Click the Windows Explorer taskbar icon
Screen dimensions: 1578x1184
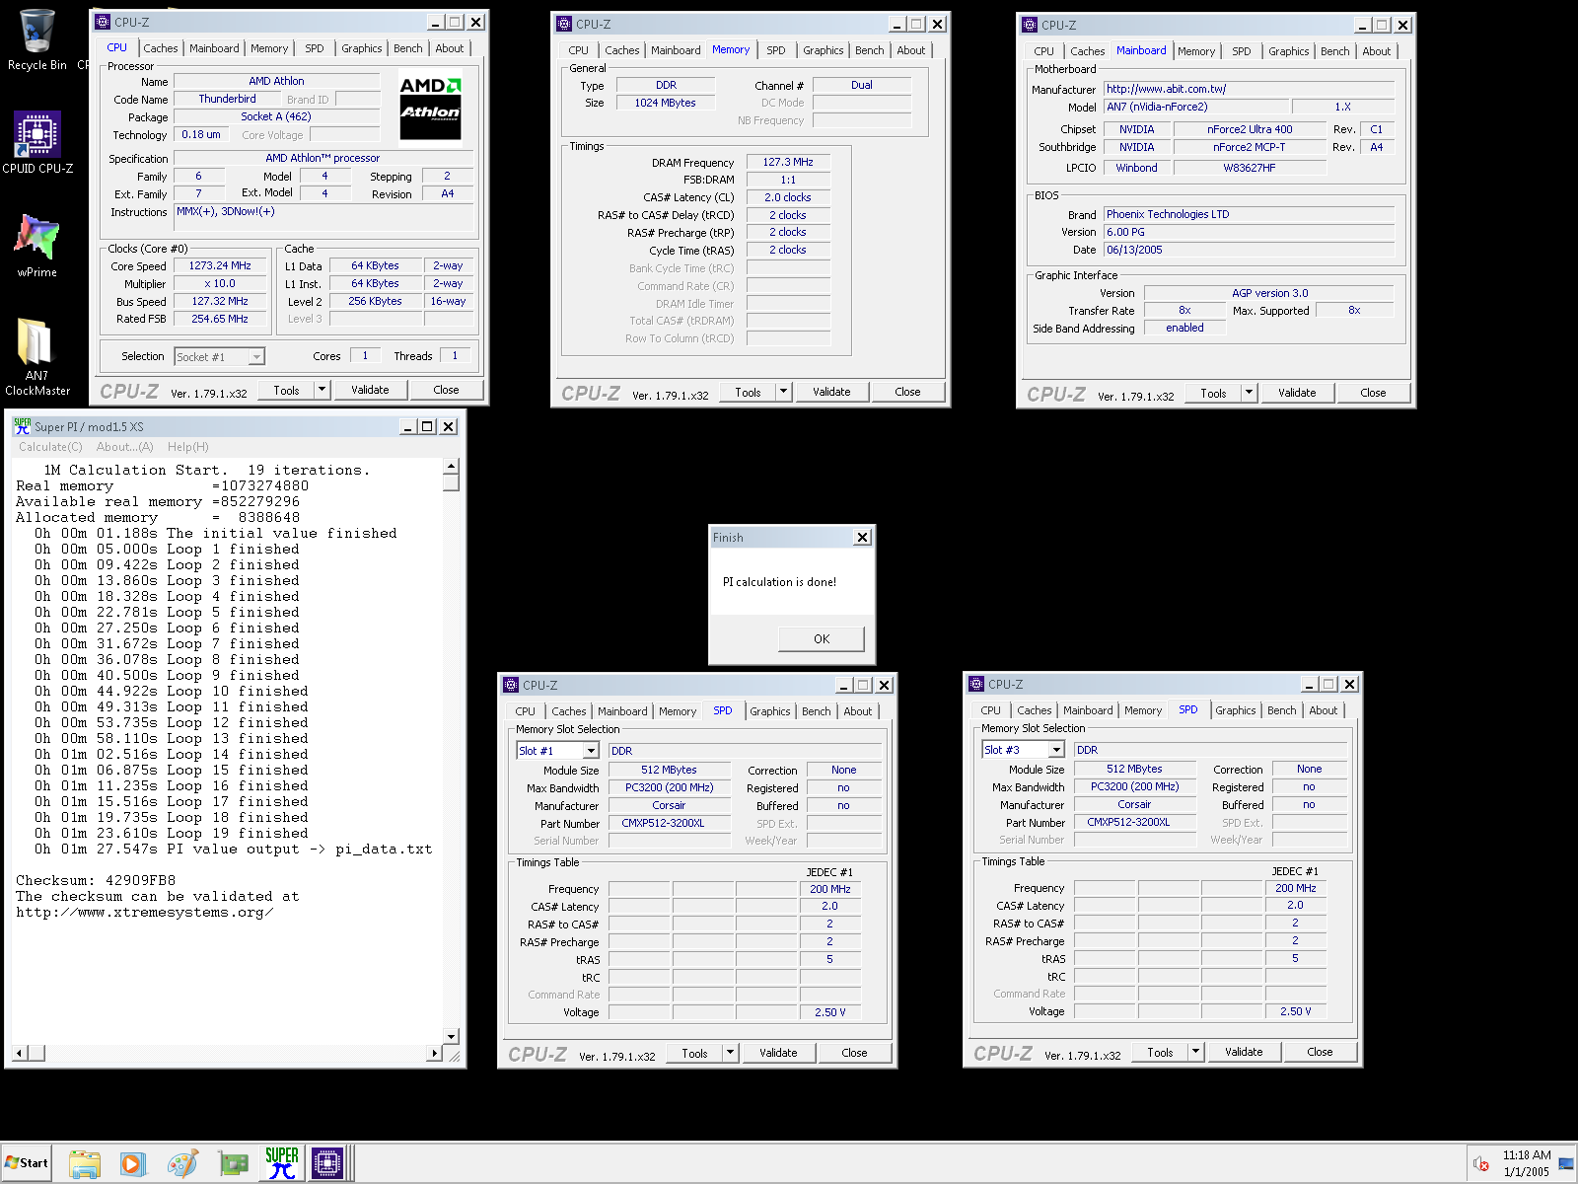pos(85,1163)
